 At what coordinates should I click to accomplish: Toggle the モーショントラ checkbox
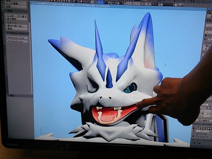point(195,140)
